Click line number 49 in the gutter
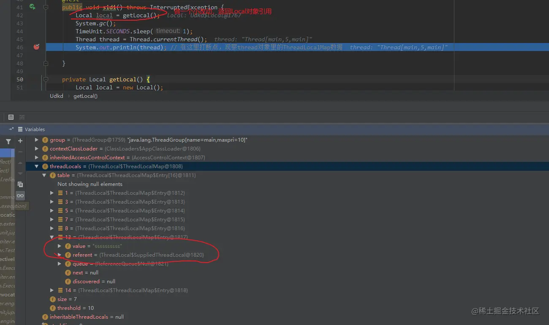549x325 pixels. point(20,71)
